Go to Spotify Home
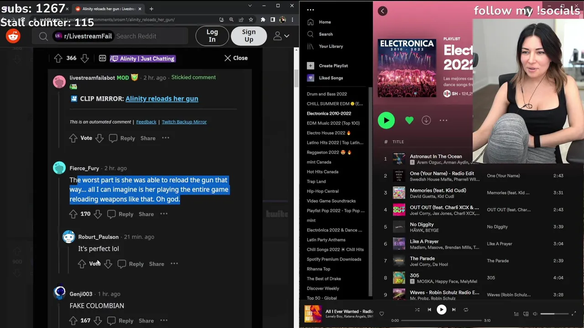584x328 pixels. [x=319, y=22]
